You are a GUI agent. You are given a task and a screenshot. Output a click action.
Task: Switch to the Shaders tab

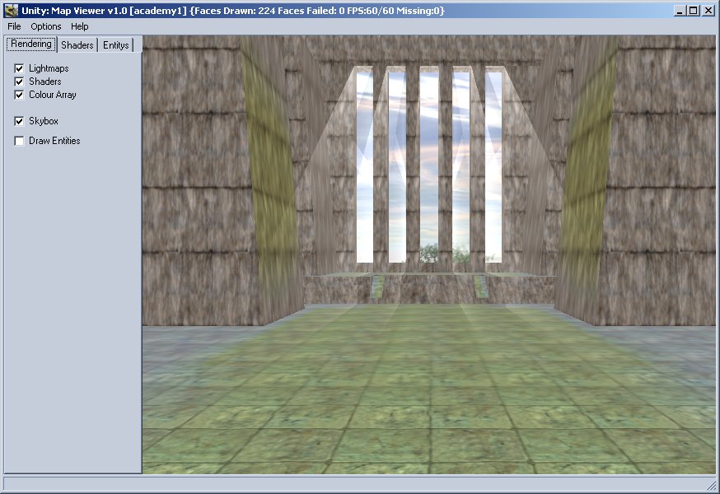coord(77,44)
